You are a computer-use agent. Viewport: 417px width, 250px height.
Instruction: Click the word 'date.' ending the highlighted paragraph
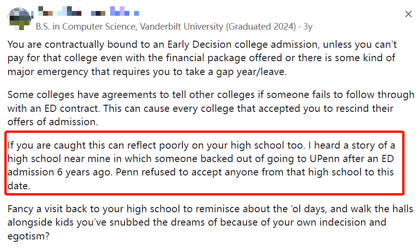click(x=19, y=186)
